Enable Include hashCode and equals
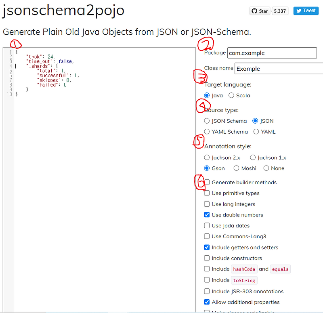 (207, 269)
